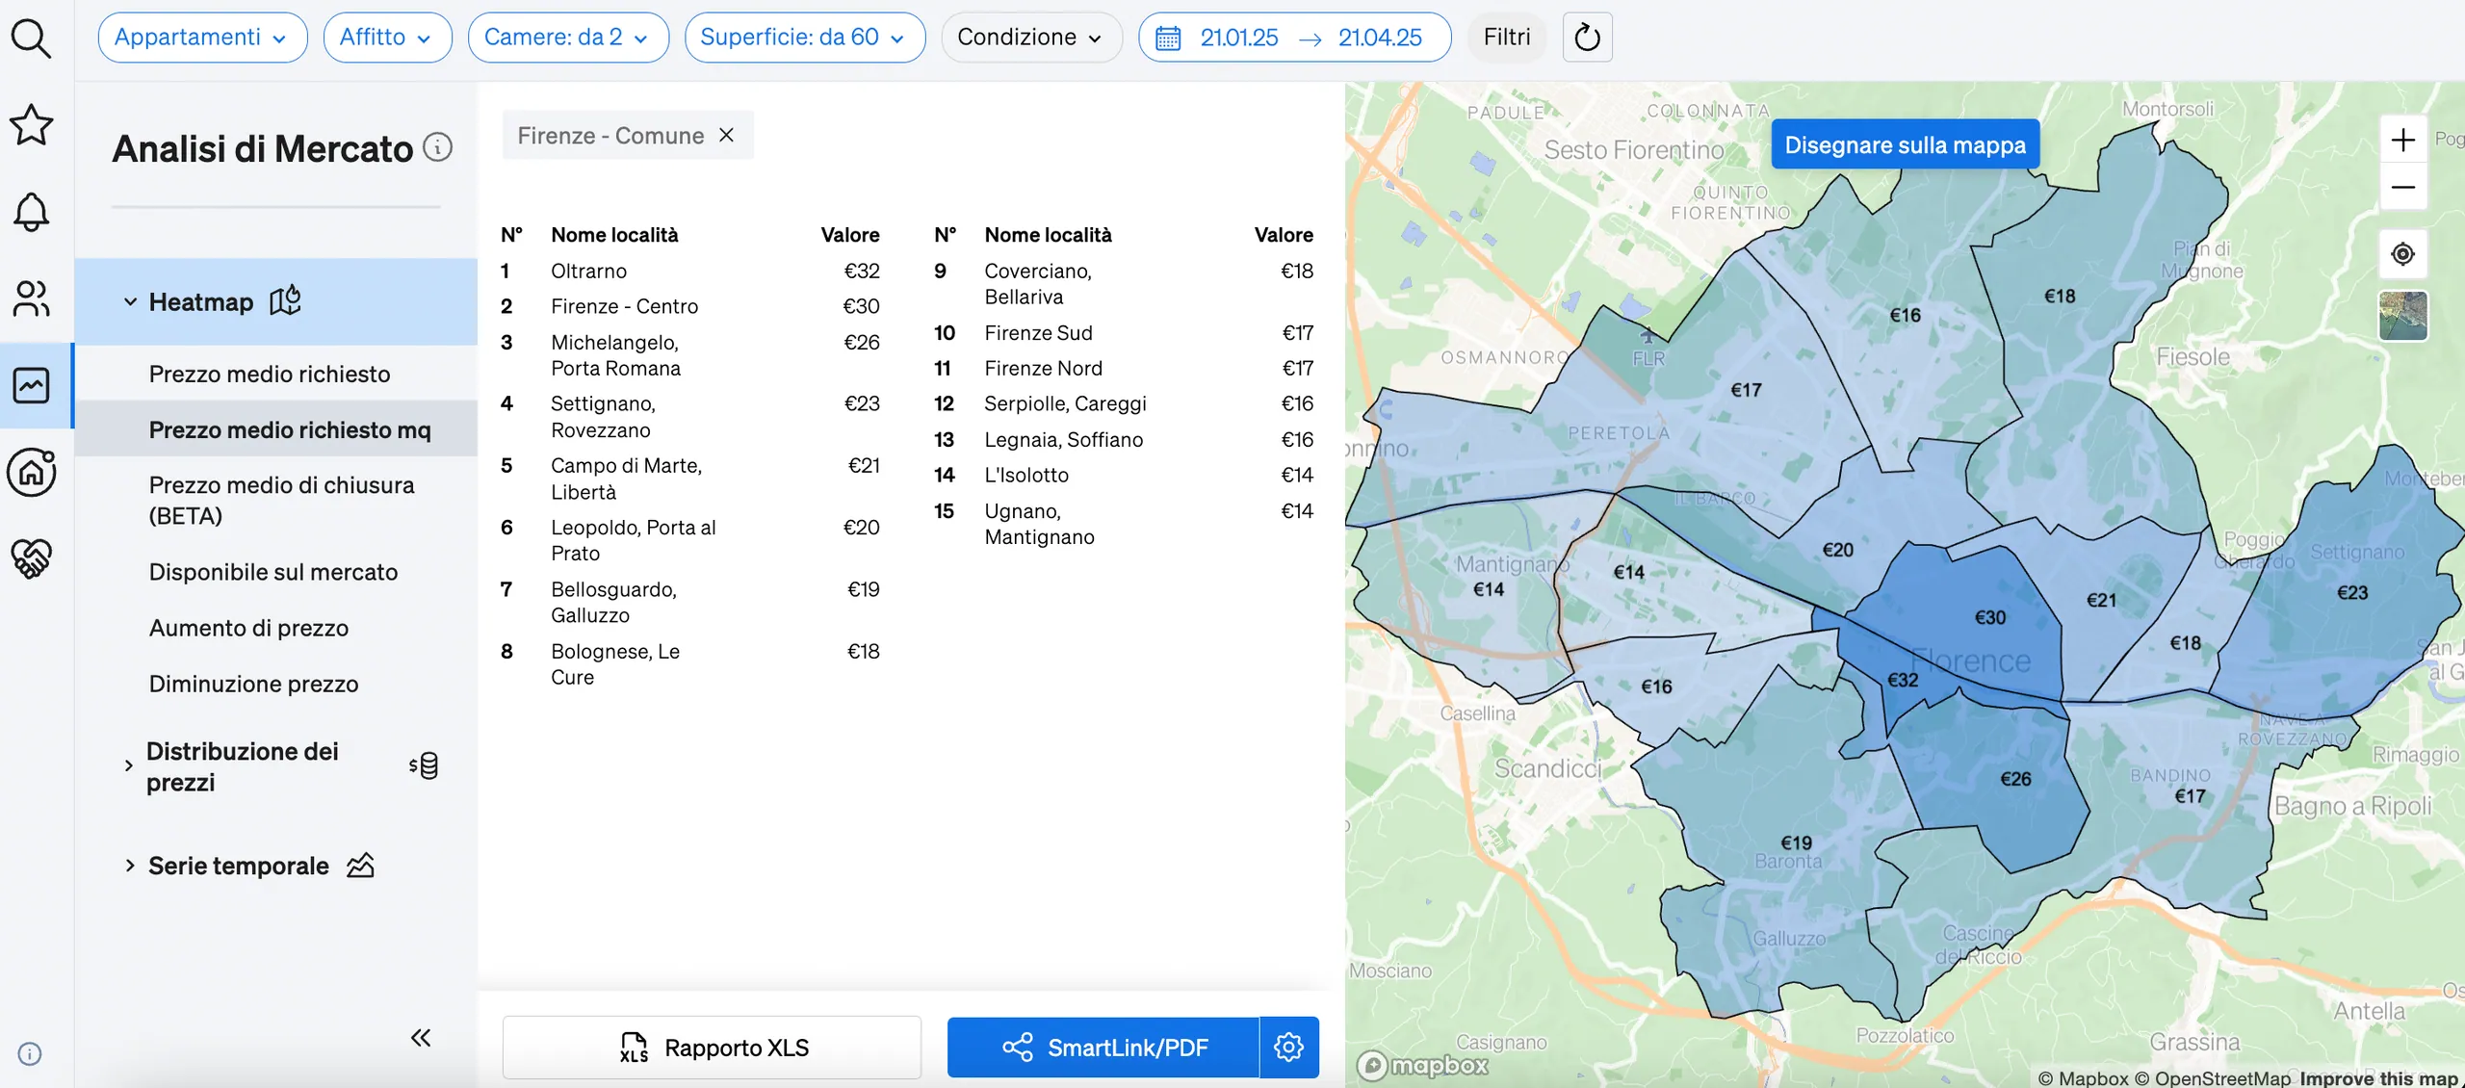2465x1088 pixels.
Task: Collapse the side panel with double chevron
Action: click(x=421, y=1037)
